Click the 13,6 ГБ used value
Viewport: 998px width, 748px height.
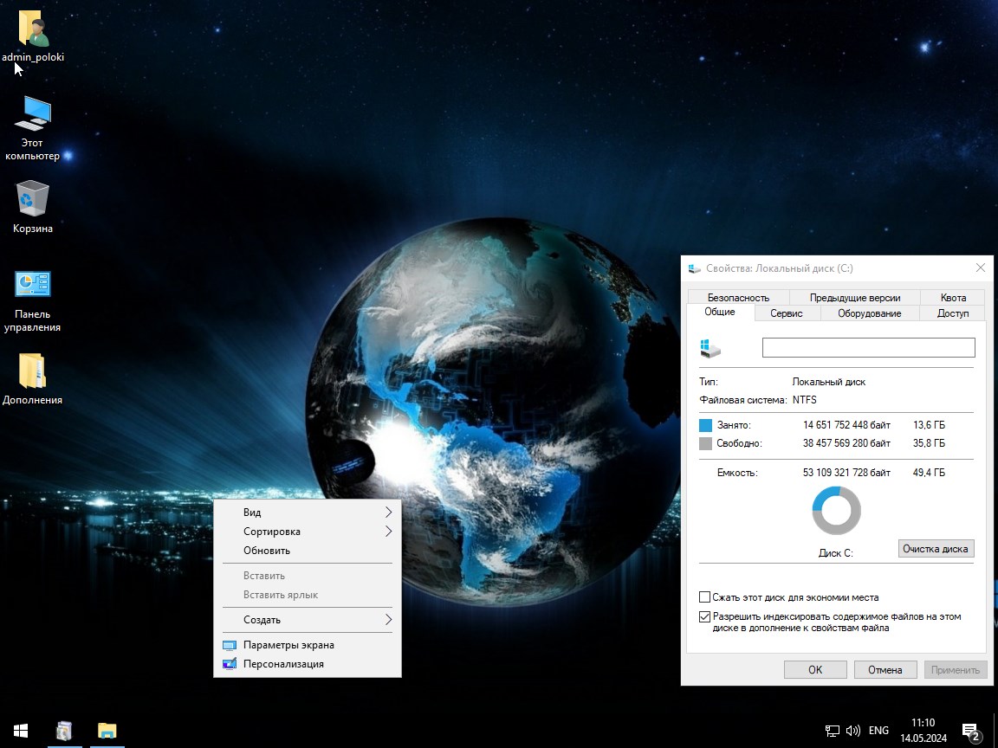tap(930, 425)
